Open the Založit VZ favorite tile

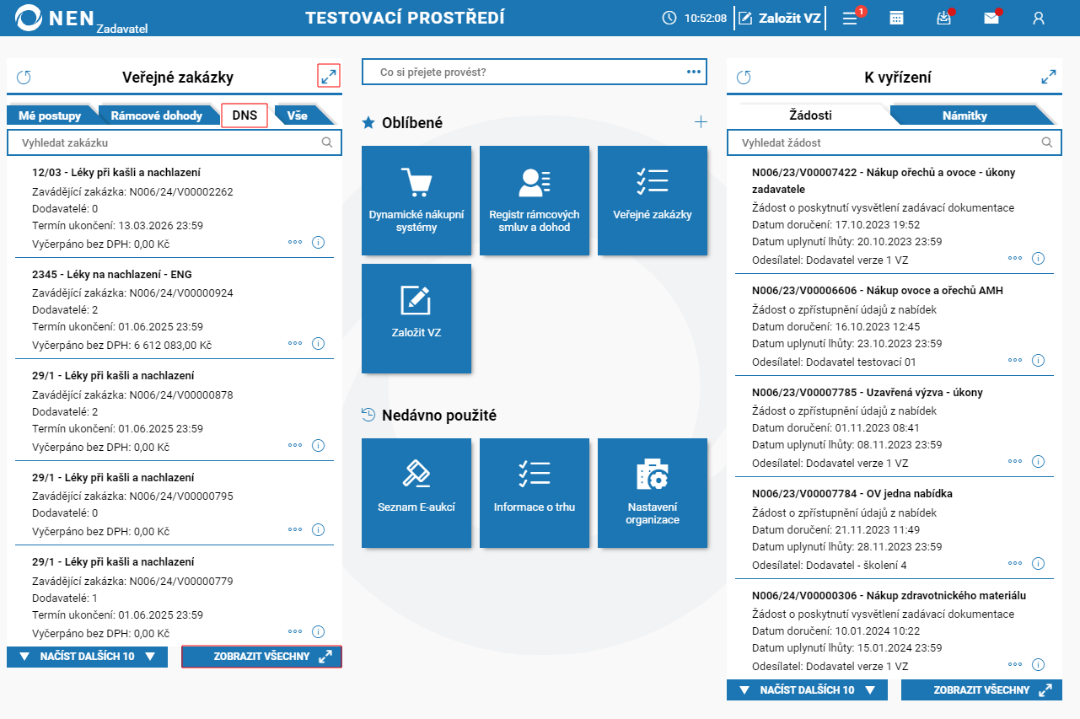click(x=416, y=319)
